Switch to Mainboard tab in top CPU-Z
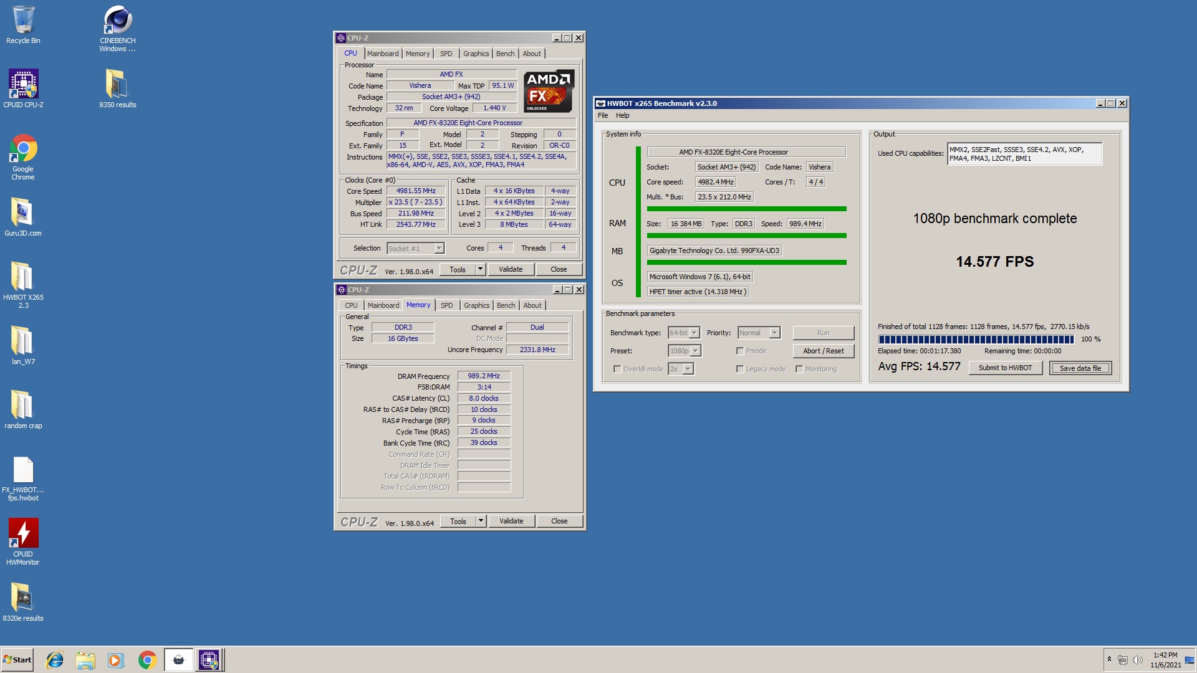This screenshot has height=673, width=1197. tap(383, 54)
